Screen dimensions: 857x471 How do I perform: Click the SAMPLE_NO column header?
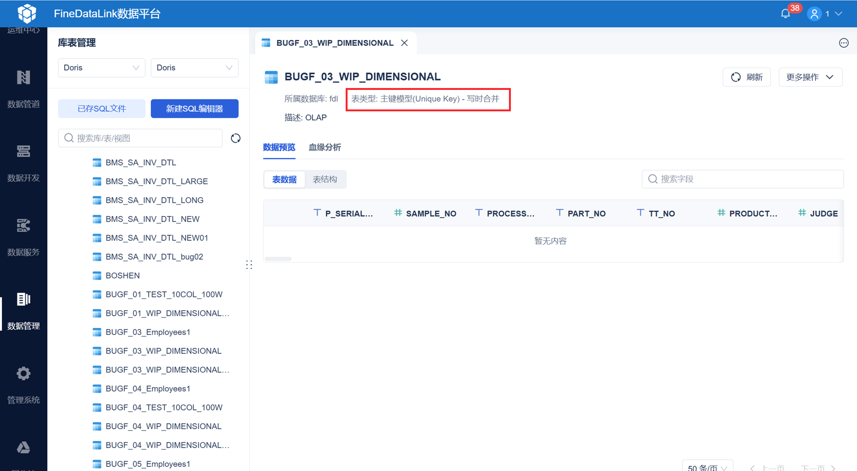pos(431,214)
